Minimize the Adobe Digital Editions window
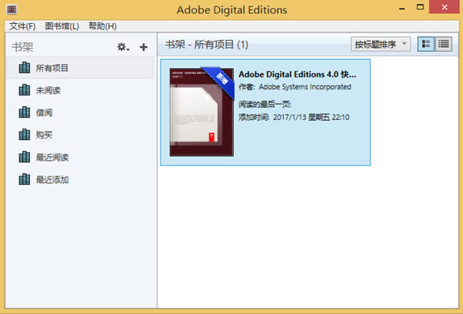This screenshot has width=463, height=314. [x=401, y=8]
